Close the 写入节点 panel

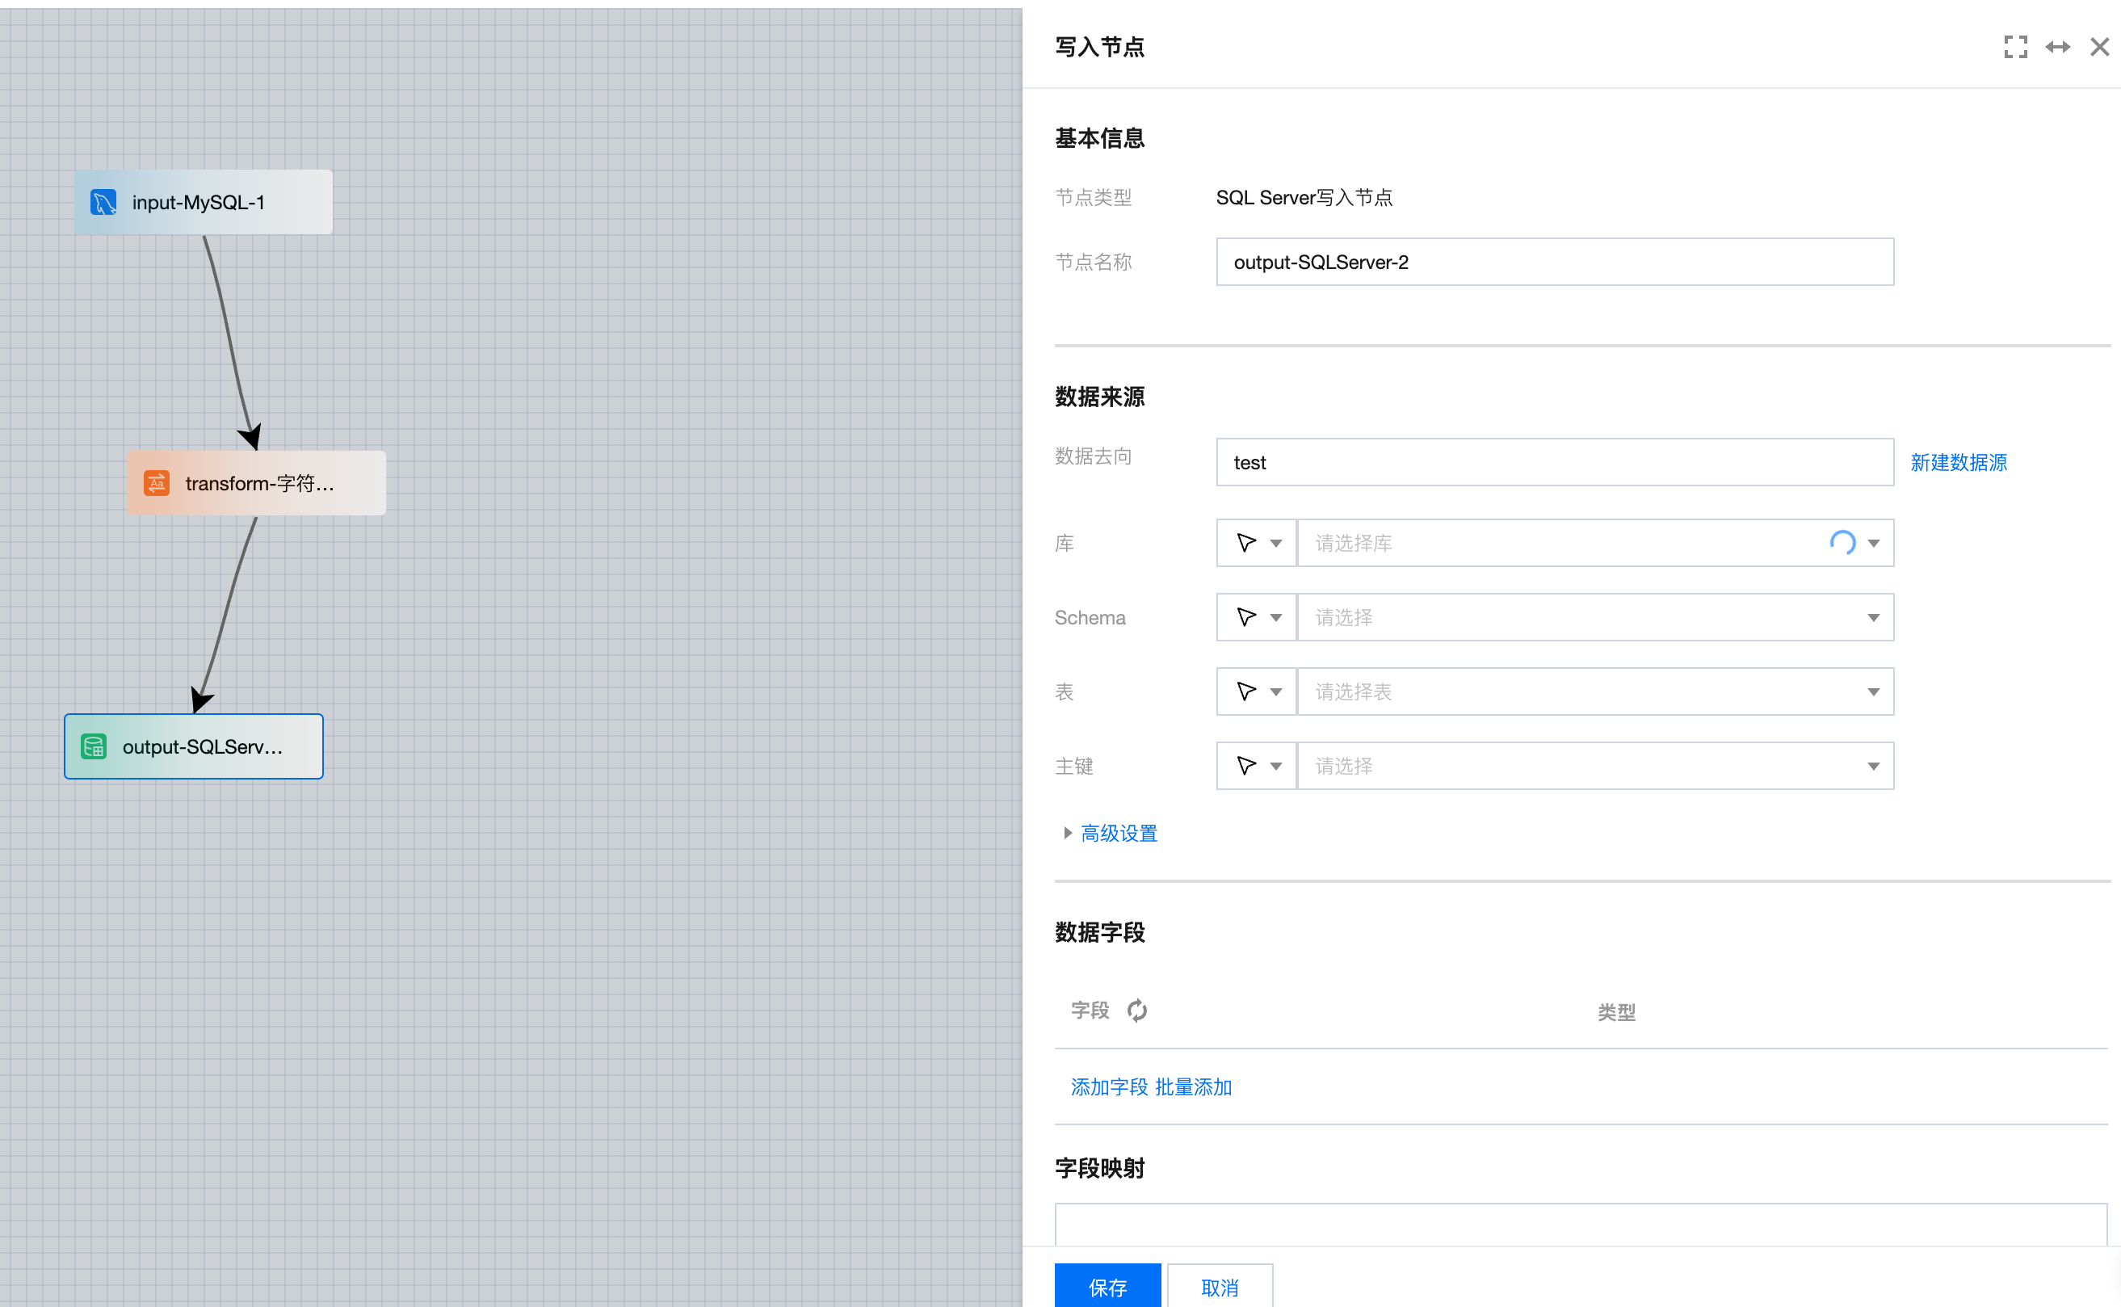(x=2099, y=47)
